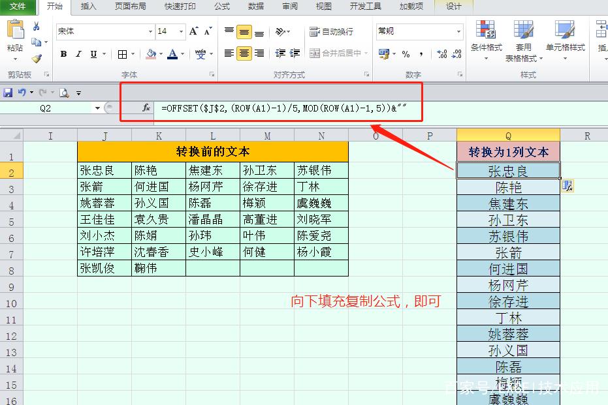The image size is (608, 405).
Task: Open fill color dropdown arrow
Action: [x=161, y=54]
